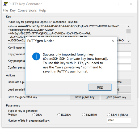Viewport: 139px width, 129px height.
Task: Open the Help menu
Action: click(x=42, y=10)
